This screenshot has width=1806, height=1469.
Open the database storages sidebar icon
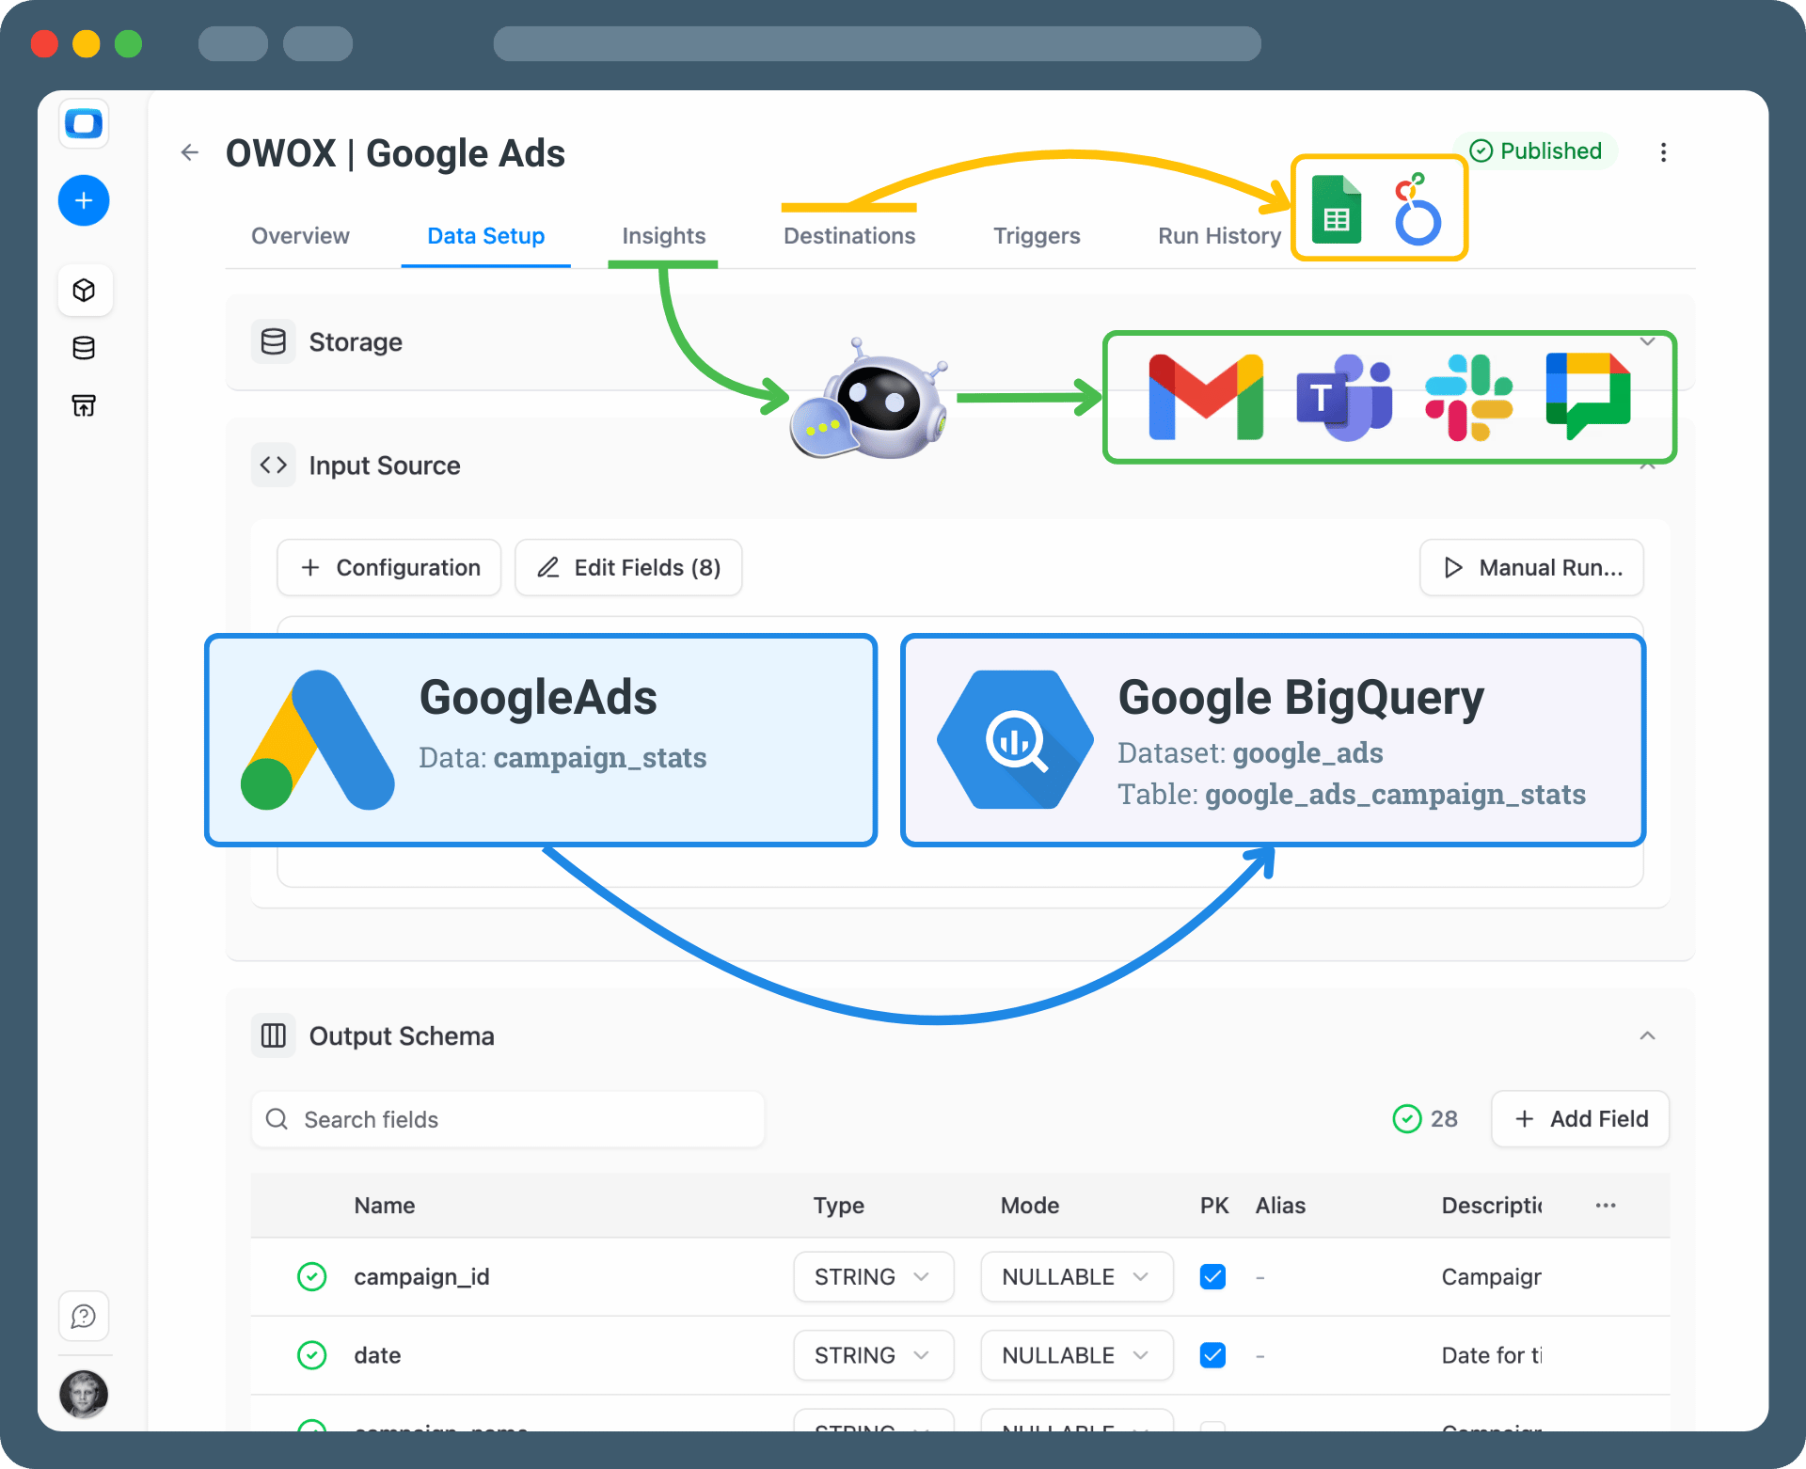tap(84, 348)
